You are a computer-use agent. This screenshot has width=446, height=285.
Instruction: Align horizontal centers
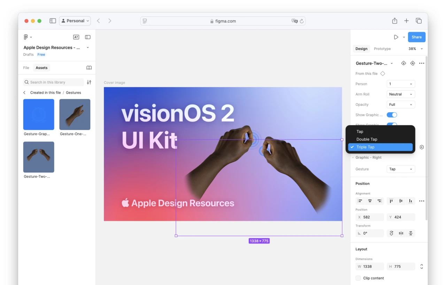[370, 201]
